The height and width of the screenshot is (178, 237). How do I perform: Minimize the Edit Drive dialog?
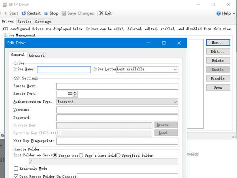pyautogui.click(x=149, y=43)
